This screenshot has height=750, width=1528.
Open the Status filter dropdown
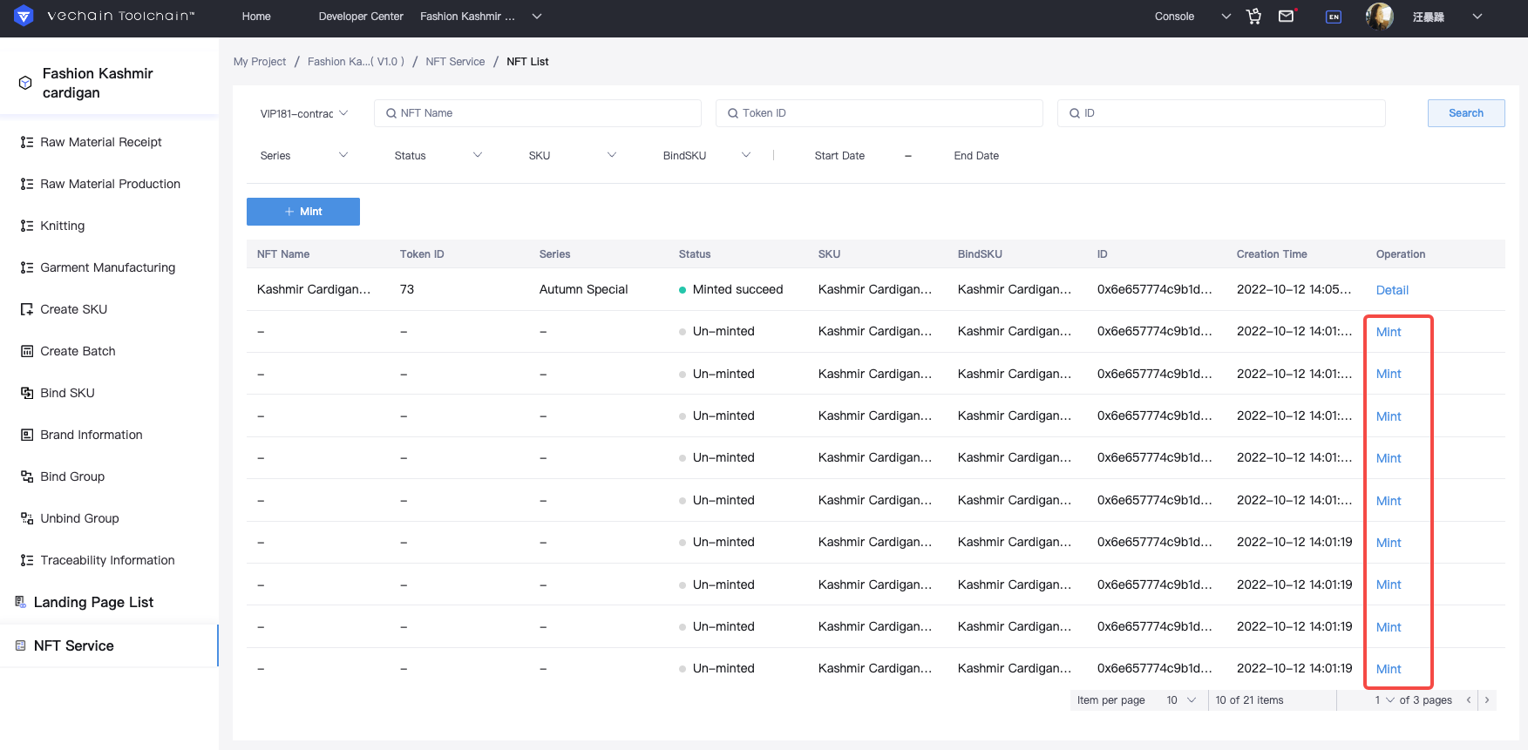coord(438,156)
